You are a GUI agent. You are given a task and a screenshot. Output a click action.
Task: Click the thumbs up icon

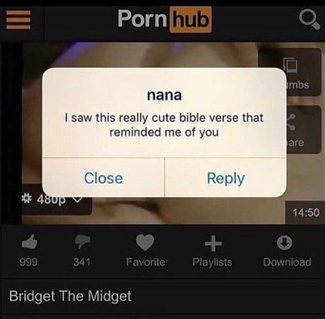point(29,242)
